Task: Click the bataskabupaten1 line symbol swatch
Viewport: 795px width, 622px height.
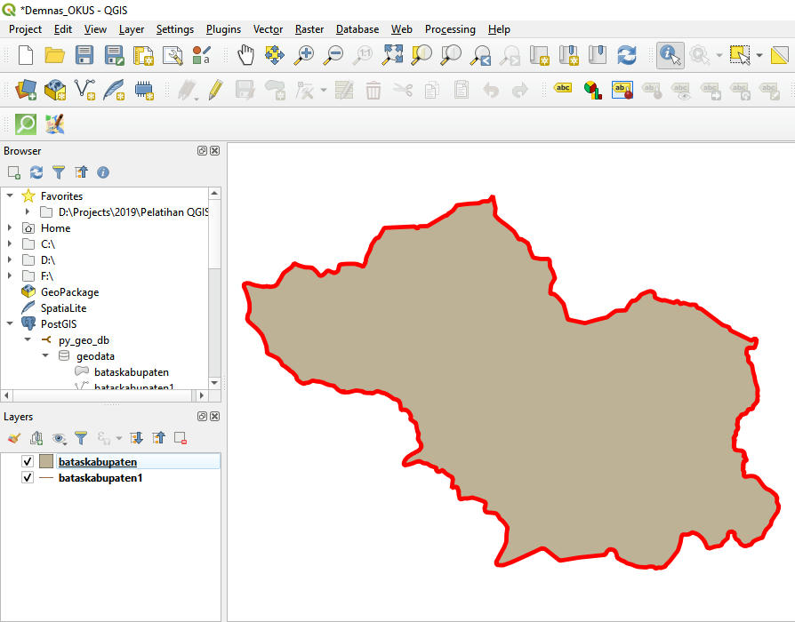Action: pos(46,478)
